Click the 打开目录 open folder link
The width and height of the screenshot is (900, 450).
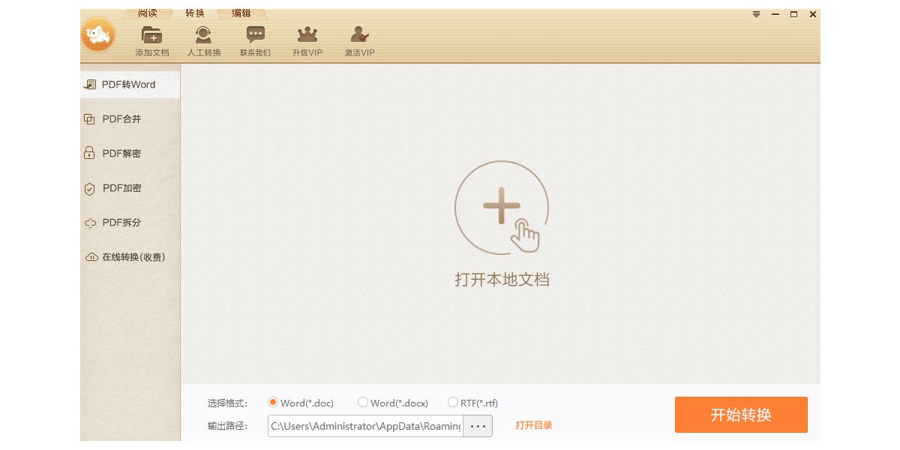[x=533, y=426]
